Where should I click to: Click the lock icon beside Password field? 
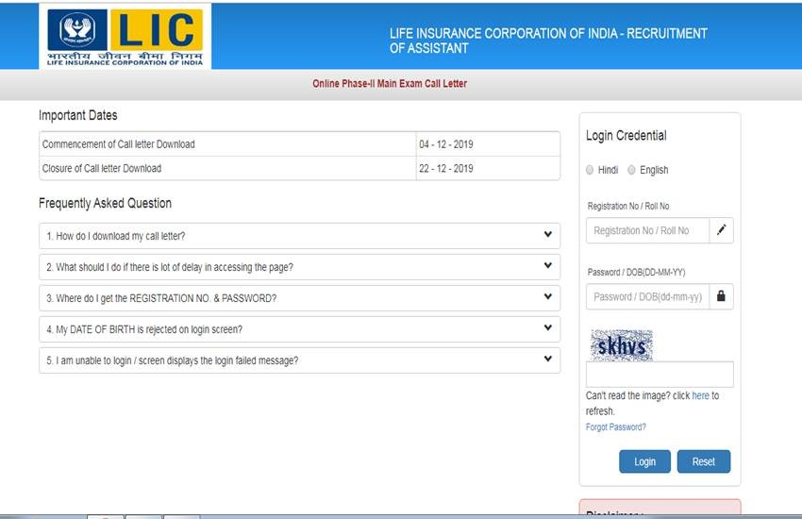(721, 296)
